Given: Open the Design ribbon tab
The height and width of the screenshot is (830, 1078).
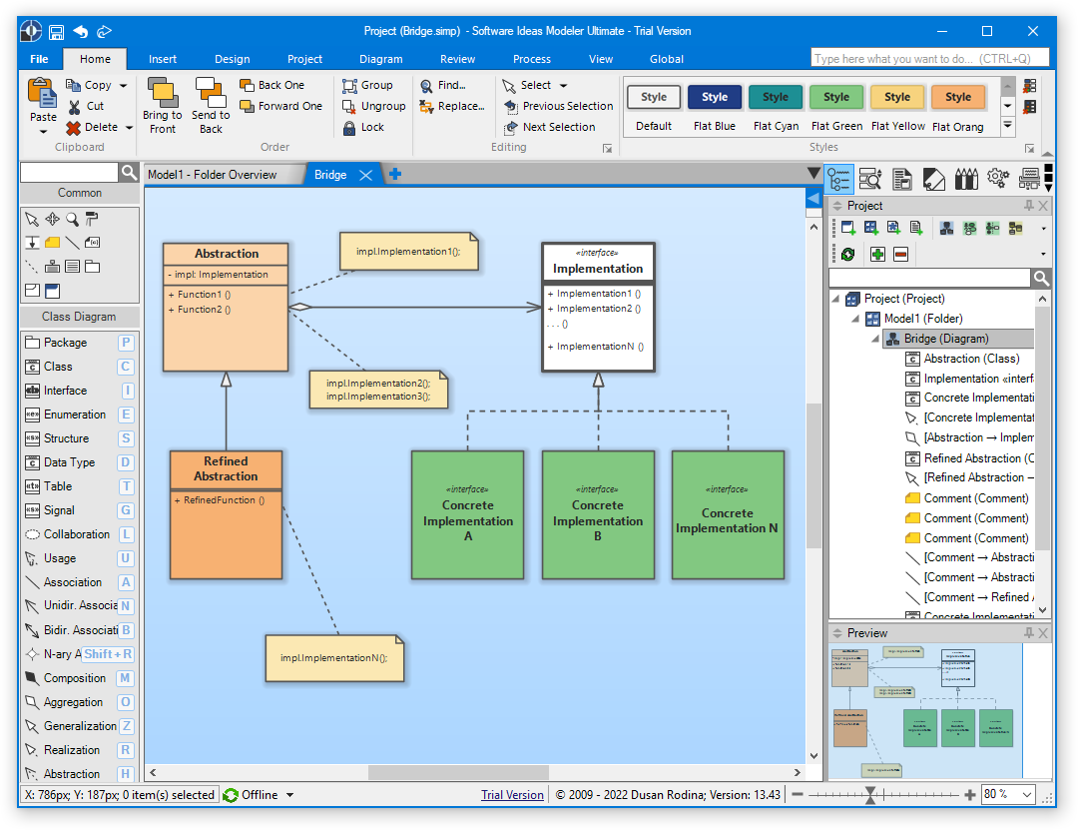Looking at the screenshot, I should click(x=233, y=59).
